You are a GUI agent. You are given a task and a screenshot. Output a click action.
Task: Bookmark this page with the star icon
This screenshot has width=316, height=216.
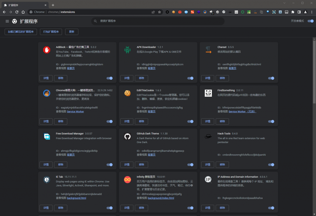[160, 12]
